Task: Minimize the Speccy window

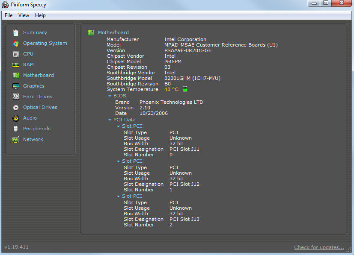Action: (x=314, y=3)
